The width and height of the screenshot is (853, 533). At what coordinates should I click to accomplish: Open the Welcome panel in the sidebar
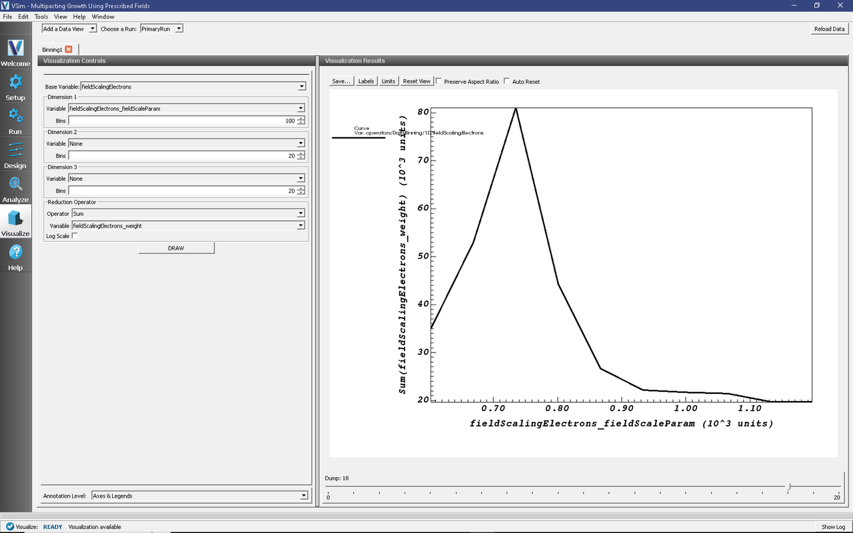15,50
